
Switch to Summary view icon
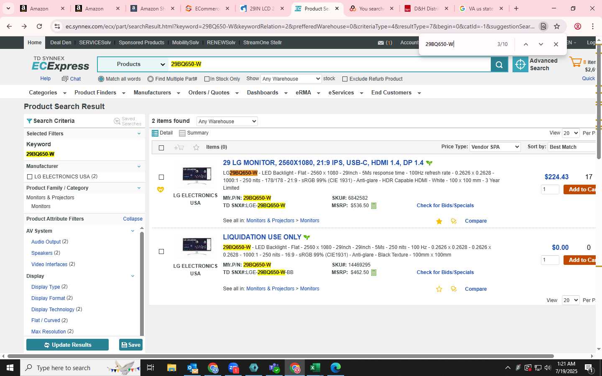click(x=182, y=133)
